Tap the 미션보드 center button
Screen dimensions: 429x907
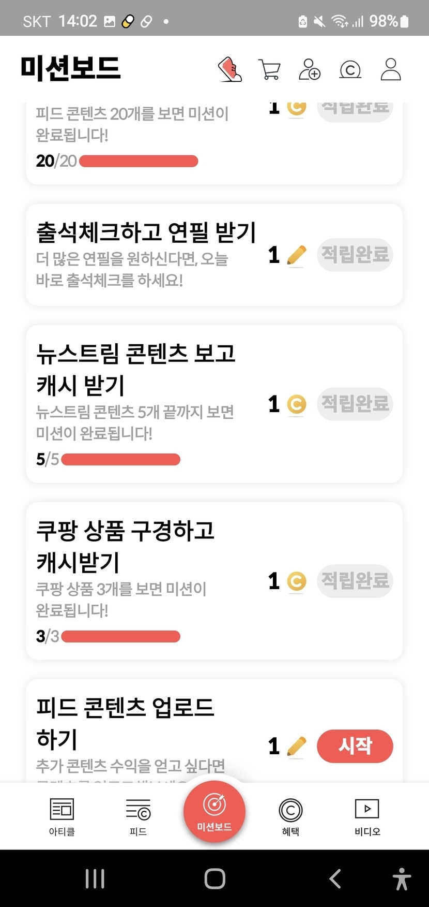click(214, 811)
